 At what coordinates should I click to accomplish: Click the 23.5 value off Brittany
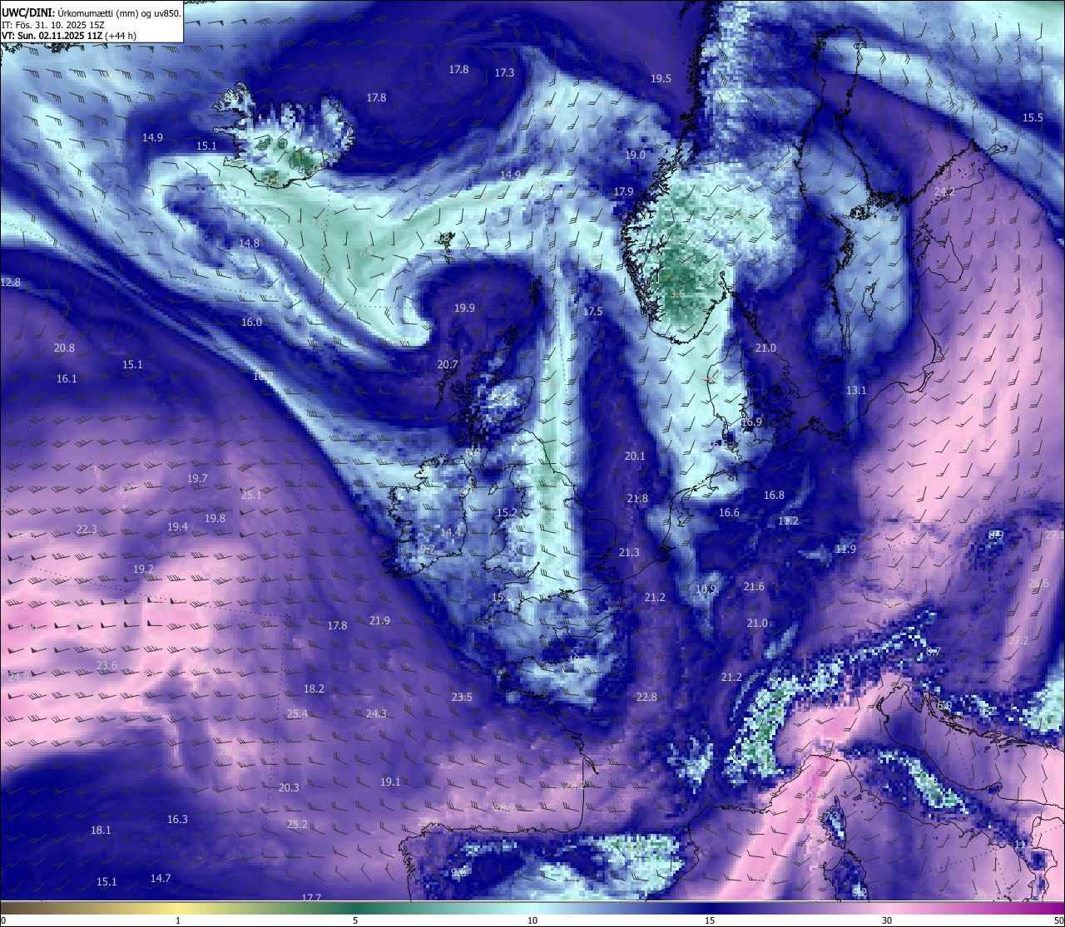click(x=462, y=698)
